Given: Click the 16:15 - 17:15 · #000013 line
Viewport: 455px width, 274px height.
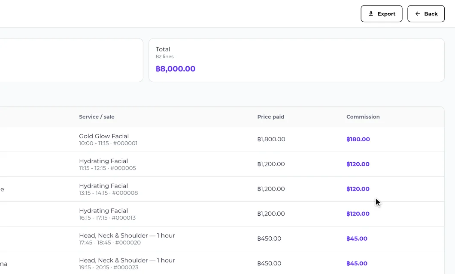Looking at the screenshot, I should coord(107,218).
